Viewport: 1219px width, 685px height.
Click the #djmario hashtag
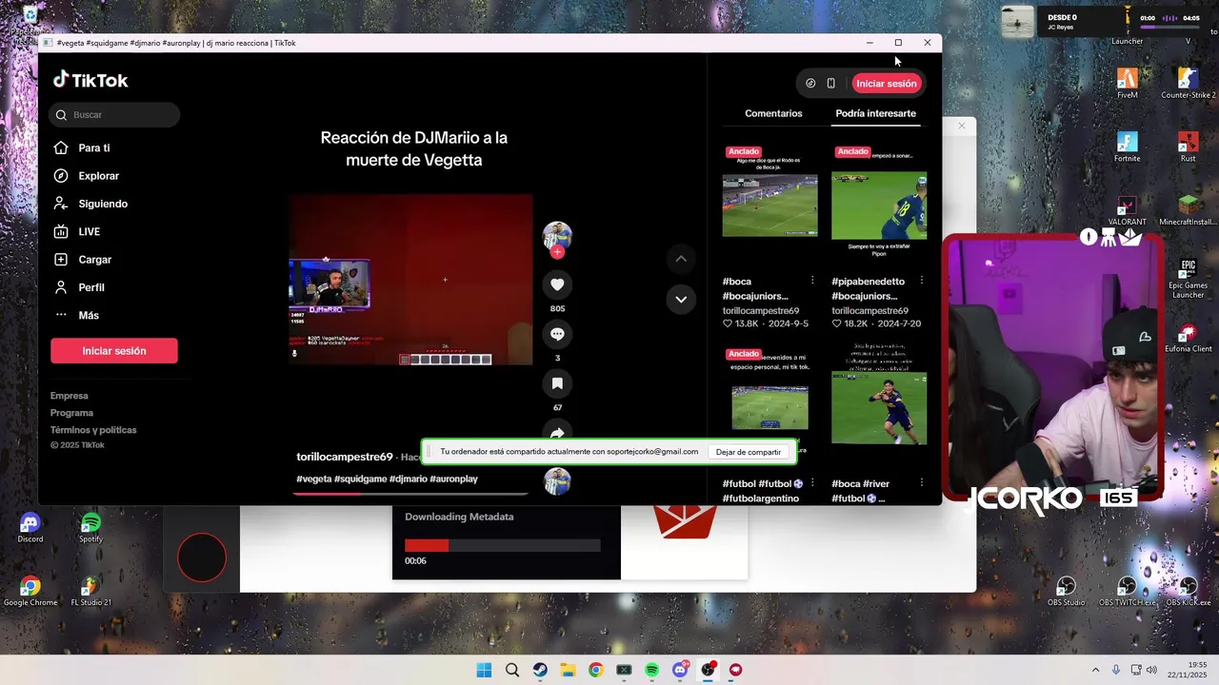point(408,479)
